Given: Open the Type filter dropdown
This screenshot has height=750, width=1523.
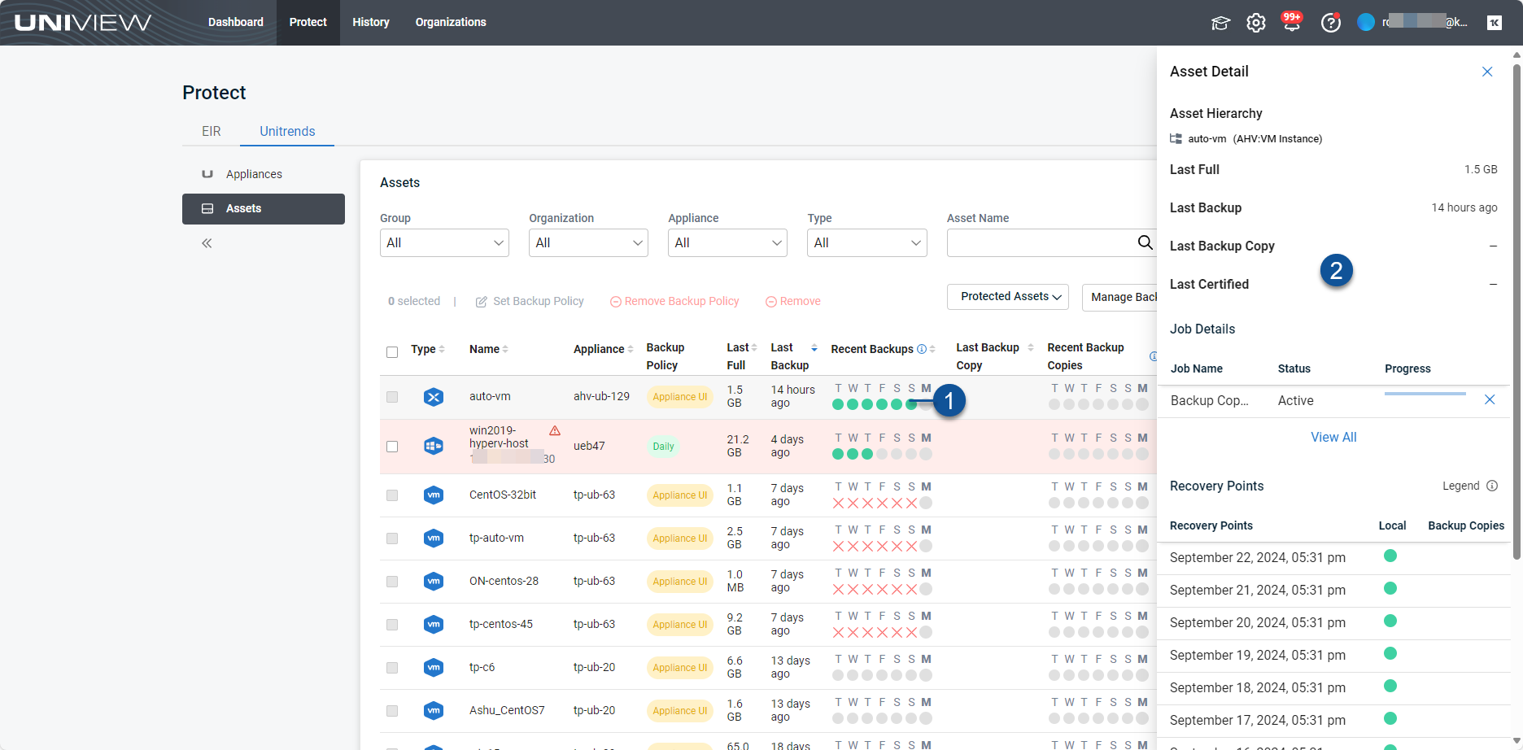Looking at the screenshot, I should [867, 242].
